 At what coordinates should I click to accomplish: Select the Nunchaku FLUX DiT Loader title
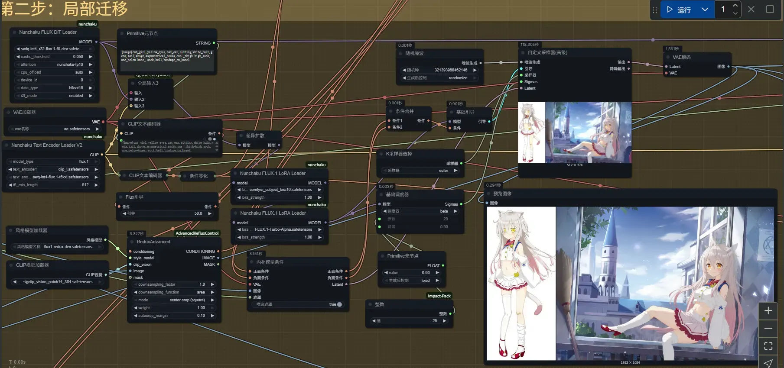point(48,32)
